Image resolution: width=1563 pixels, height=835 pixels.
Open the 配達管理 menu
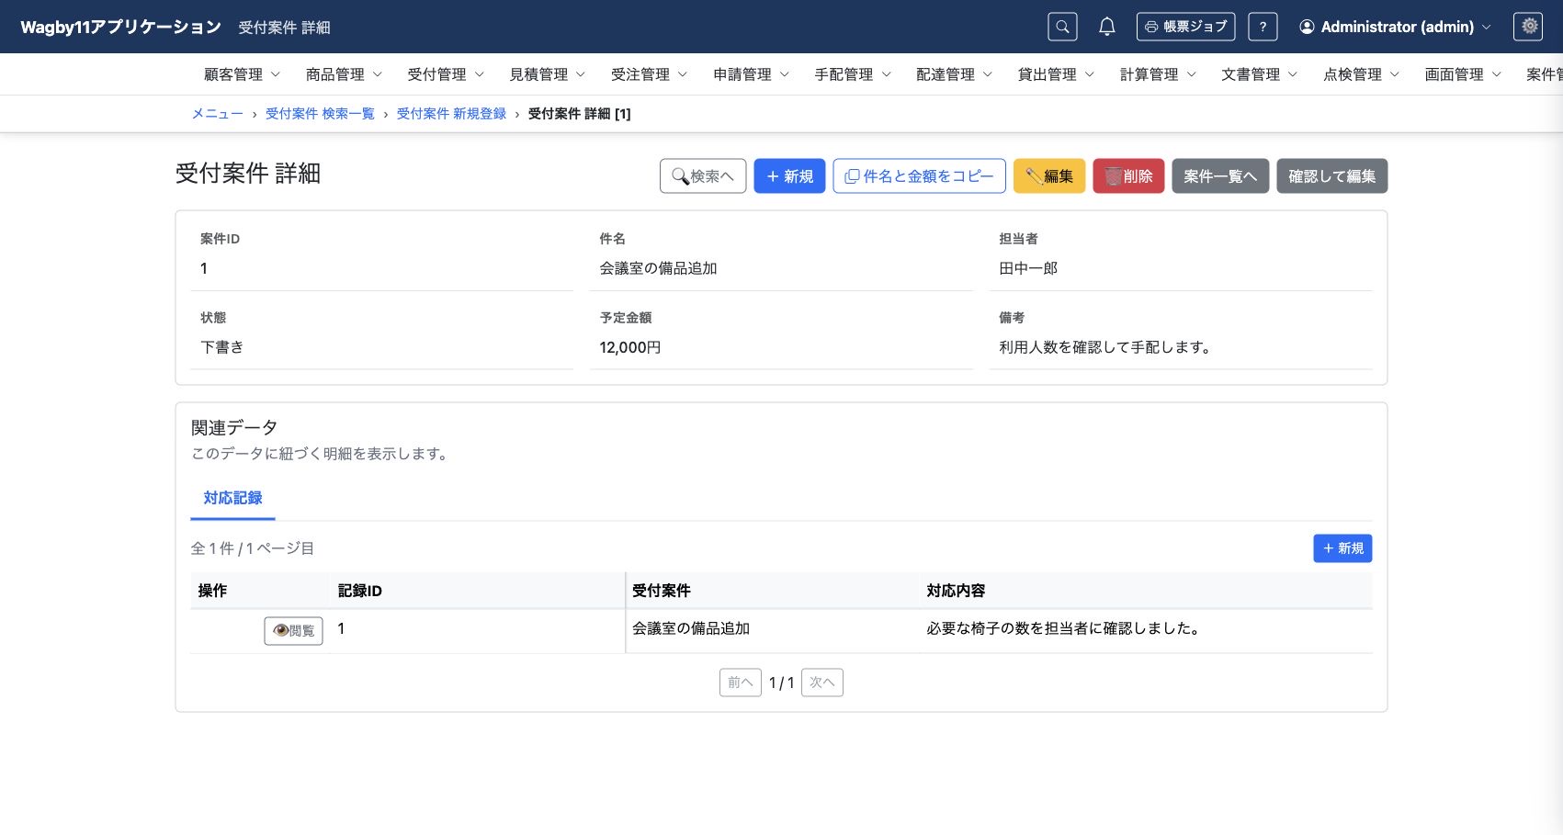tap(954, 74)
